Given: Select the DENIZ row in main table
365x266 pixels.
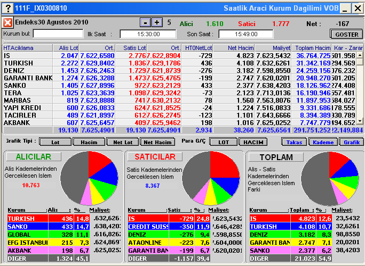Looking at the screenshot, I should (x=180, y=71).
